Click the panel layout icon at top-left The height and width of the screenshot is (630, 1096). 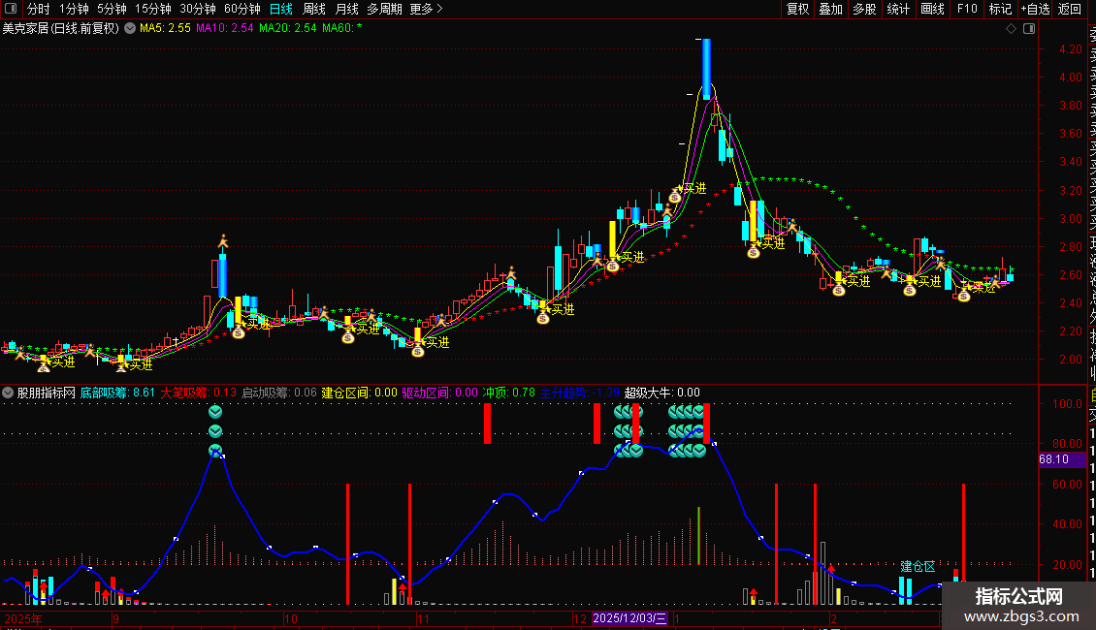coord(11,9)
